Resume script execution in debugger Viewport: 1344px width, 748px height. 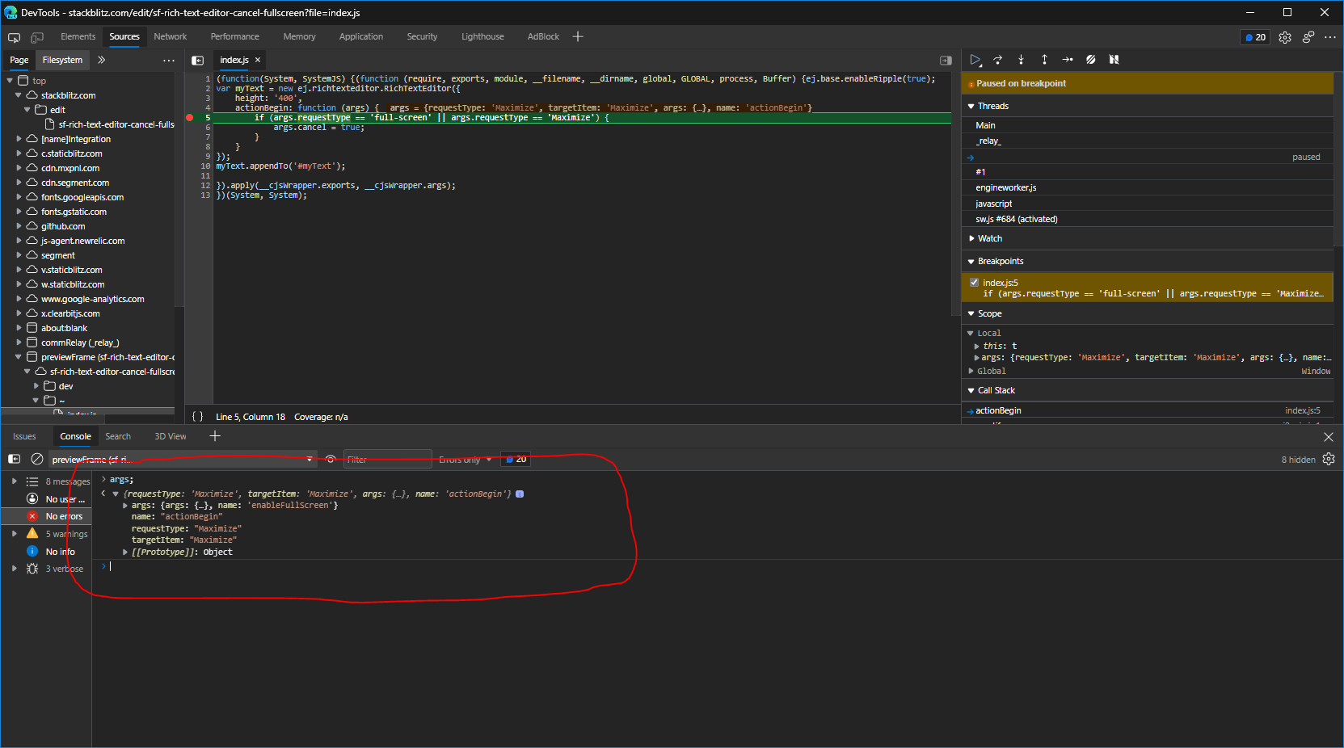click(x=975, y=60)
